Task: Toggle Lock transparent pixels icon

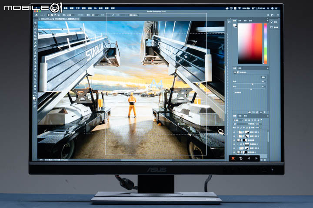Action: pyautogui.click(x=238, y=127)
